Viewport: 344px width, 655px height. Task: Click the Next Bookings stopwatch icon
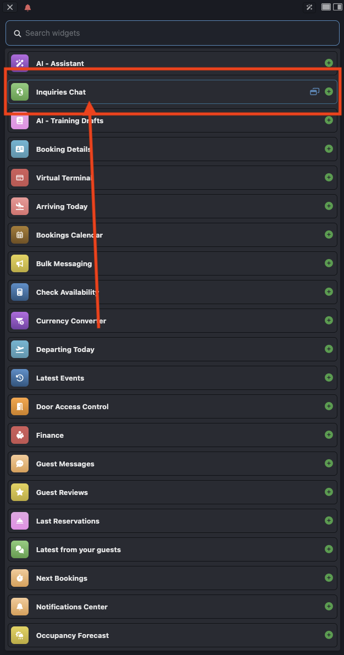pyautogui.click(x=20, y=578)
